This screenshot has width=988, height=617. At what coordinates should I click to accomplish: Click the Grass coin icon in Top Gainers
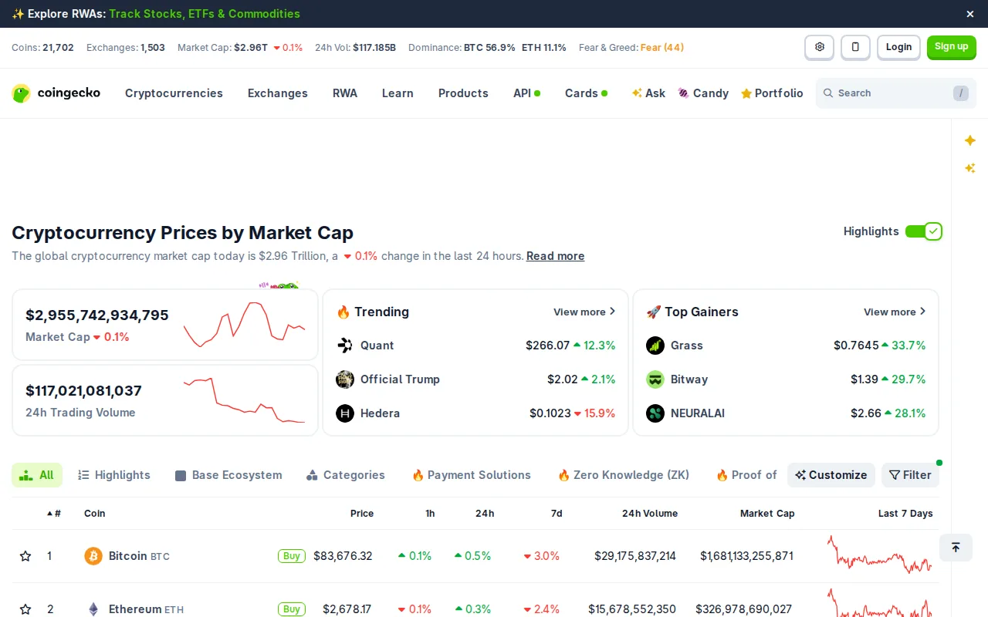(655, 346)
